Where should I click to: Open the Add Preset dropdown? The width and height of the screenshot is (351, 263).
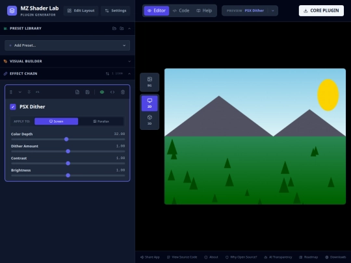click(67, 45)
